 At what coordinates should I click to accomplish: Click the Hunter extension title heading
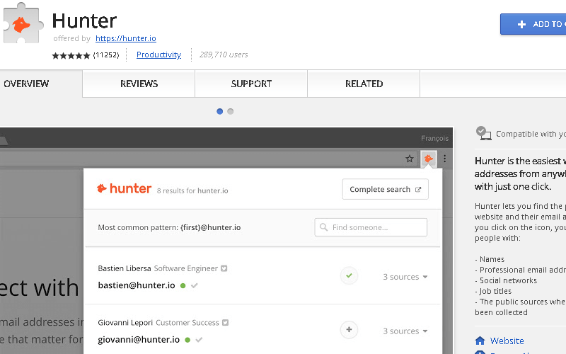(84, 21)
